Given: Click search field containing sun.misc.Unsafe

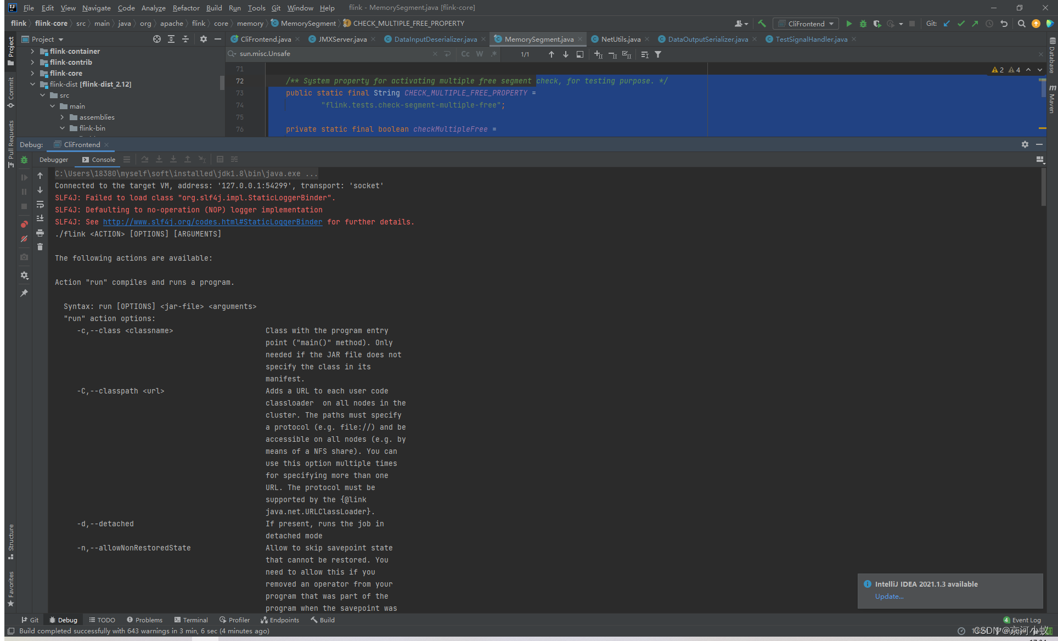Looking at the screenshot, I should coord(335,54).
